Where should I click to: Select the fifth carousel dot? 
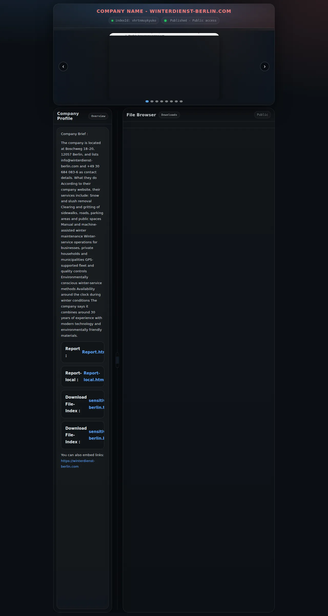click(x=167, y=101)
